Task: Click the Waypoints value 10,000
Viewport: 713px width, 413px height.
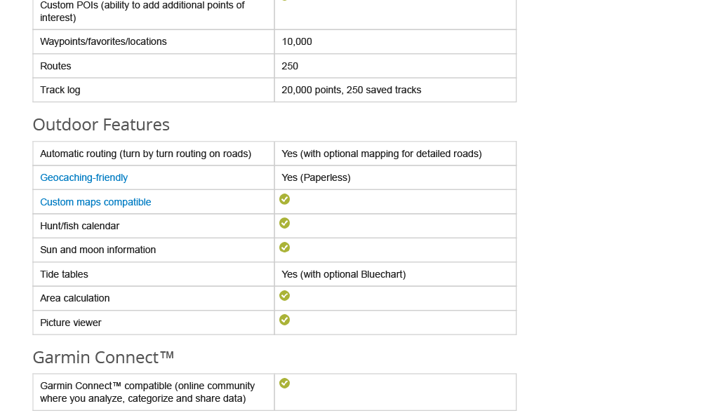Action: pos(297,41)
